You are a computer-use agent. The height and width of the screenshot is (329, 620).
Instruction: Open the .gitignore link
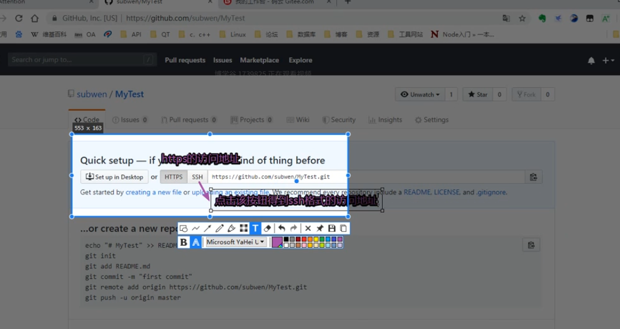click(491, 192)
